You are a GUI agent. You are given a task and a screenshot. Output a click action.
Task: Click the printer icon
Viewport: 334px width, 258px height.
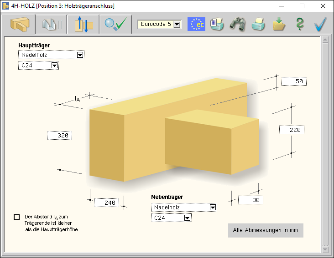(x=258, y=24)
